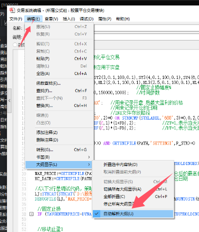Click 取消折叠当前大纲(P) entry
The height and width of the screenshot is (232, 199).
click(133, 172)
